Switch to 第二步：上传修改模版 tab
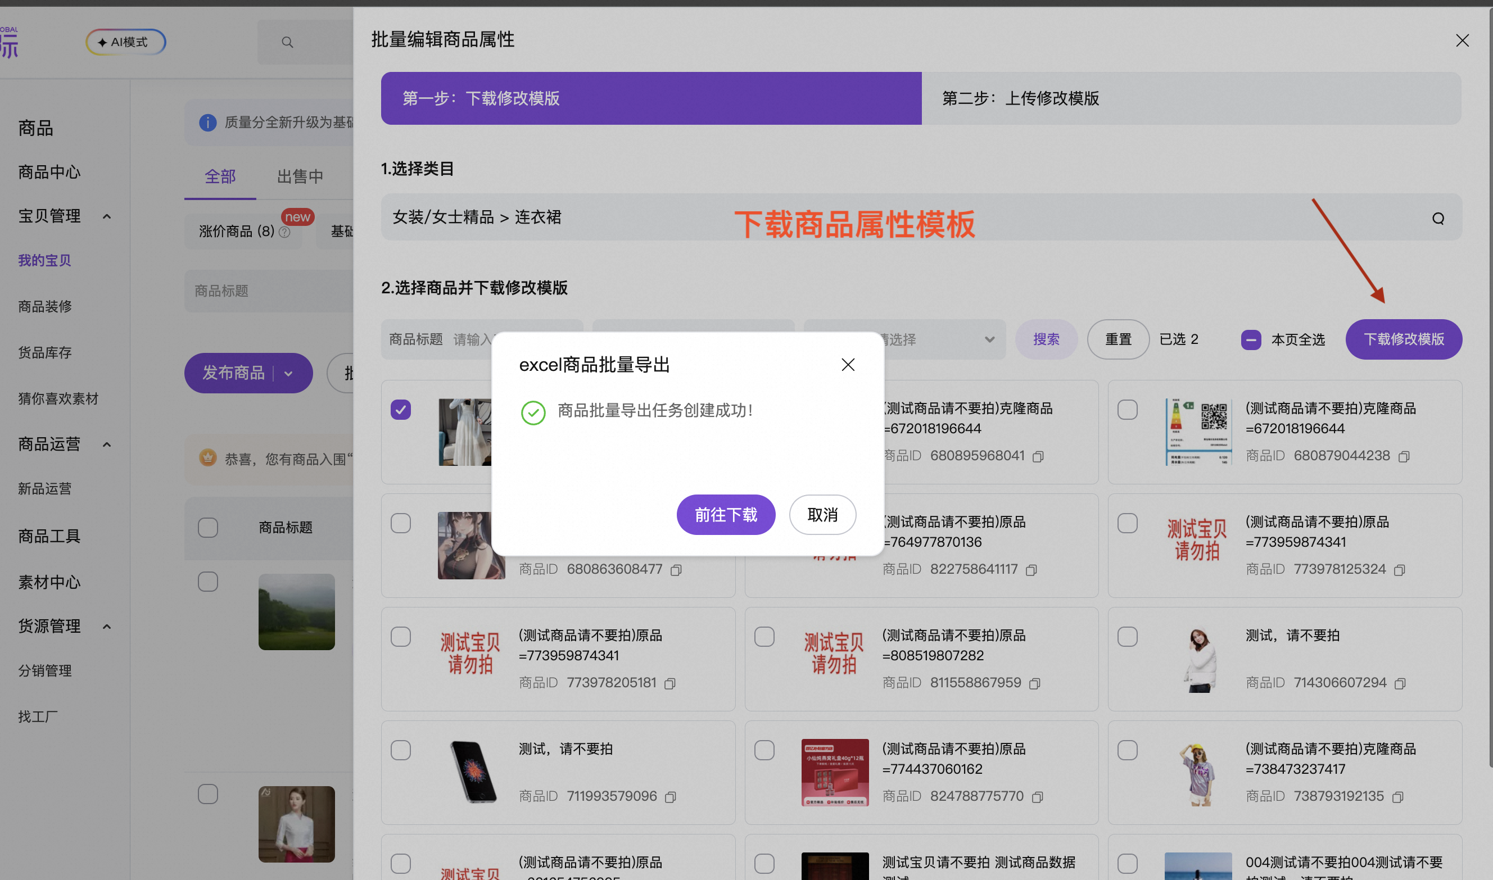The image size is (1493, 880). point(1191,98)
